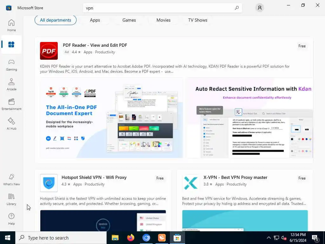Show hidden system tray icons
Screen dimensions: 325x244
coord(269,238)
